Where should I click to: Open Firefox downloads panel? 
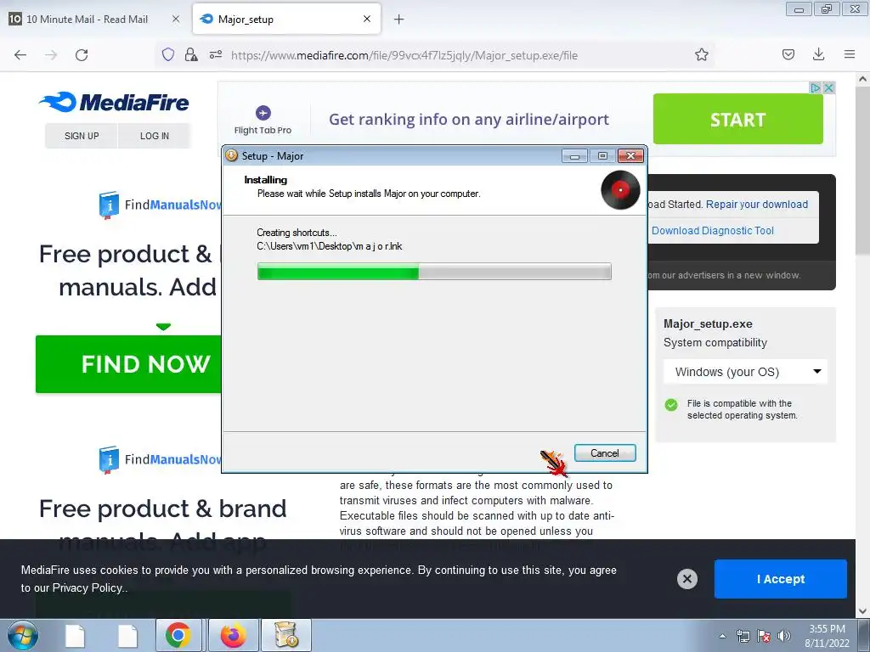click(818, 54)
